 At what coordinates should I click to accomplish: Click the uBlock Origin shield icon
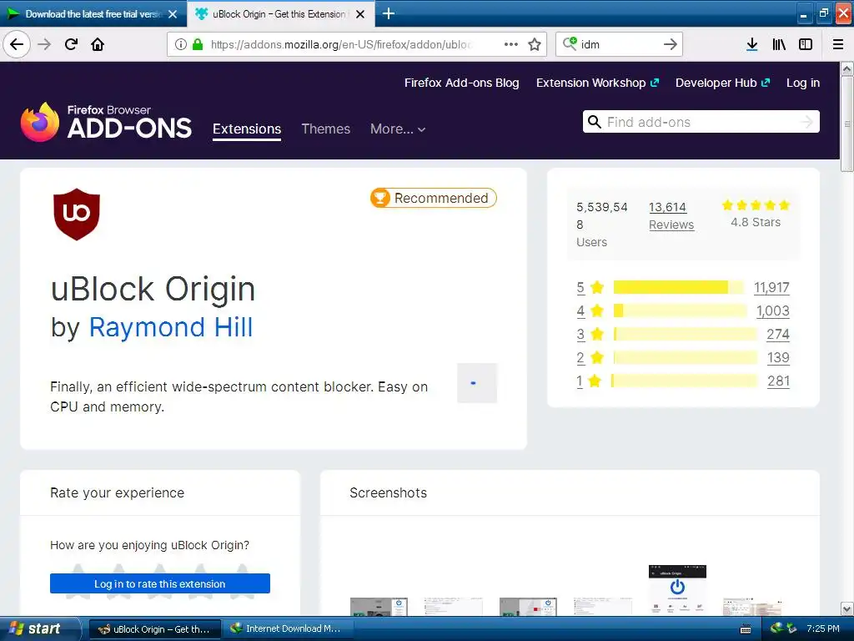click(77, 215)
